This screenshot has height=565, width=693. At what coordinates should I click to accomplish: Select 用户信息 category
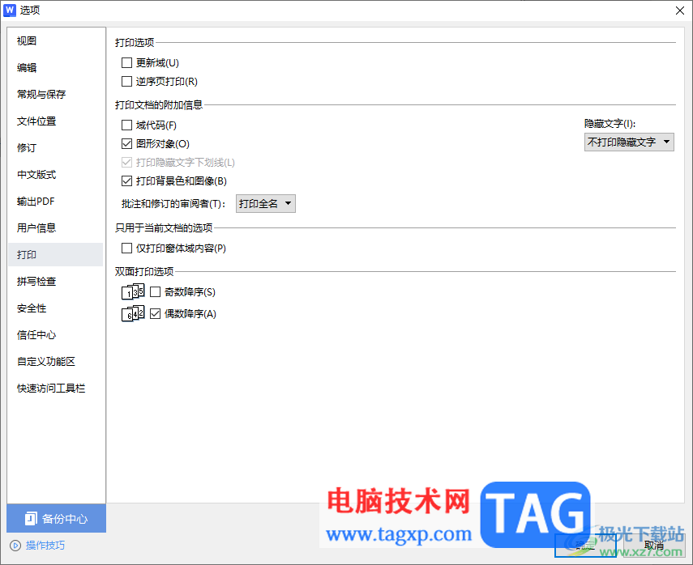[56, 228]
